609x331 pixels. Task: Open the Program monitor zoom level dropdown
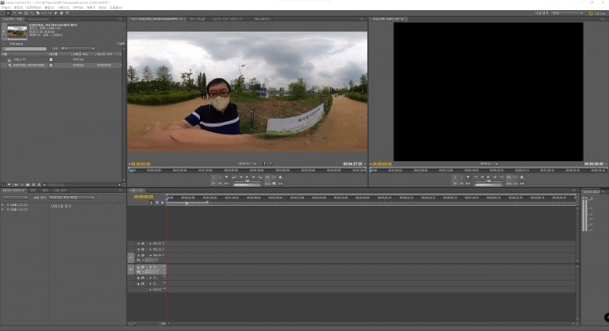[x=489, y=164]
